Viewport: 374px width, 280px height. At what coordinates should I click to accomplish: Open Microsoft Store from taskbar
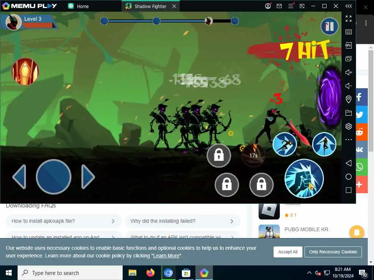tap(186, 273)
